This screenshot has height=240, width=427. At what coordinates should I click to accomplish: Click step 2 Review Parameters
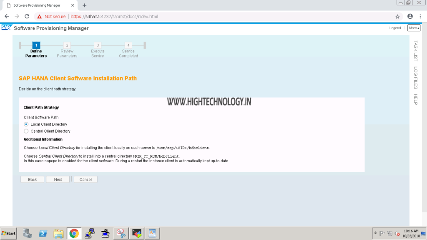click(67, 50)
